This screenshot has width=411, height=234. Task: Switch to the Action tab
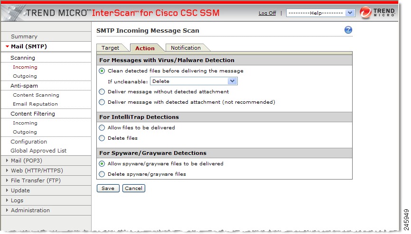coord(145,48)
